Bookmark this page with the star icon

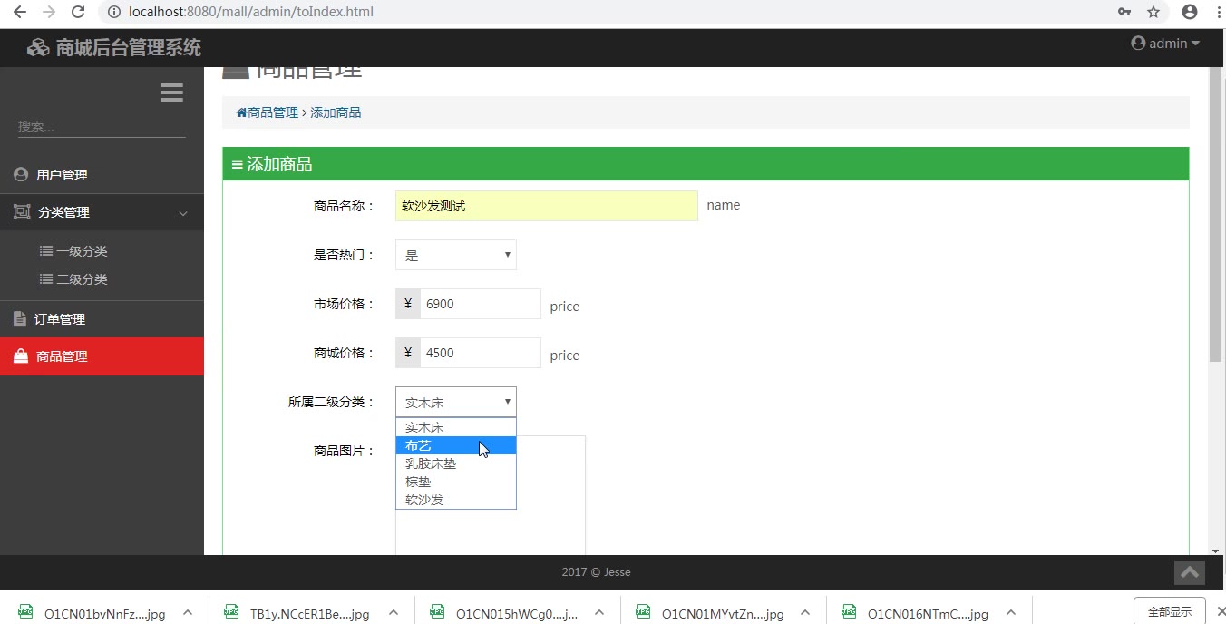pyautogui.click(x=1153, y=12)
